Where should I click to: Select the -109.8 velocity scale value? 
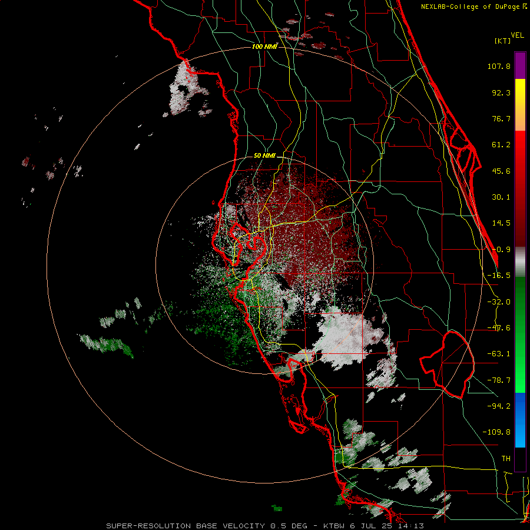click(x=496, y=432)
